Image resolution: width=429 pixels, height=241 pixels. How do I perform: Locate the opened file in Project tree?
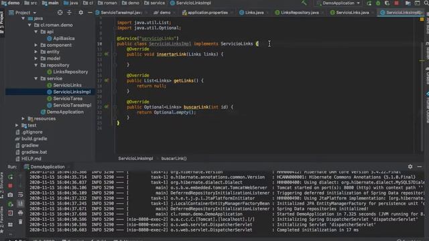[60, 13]
